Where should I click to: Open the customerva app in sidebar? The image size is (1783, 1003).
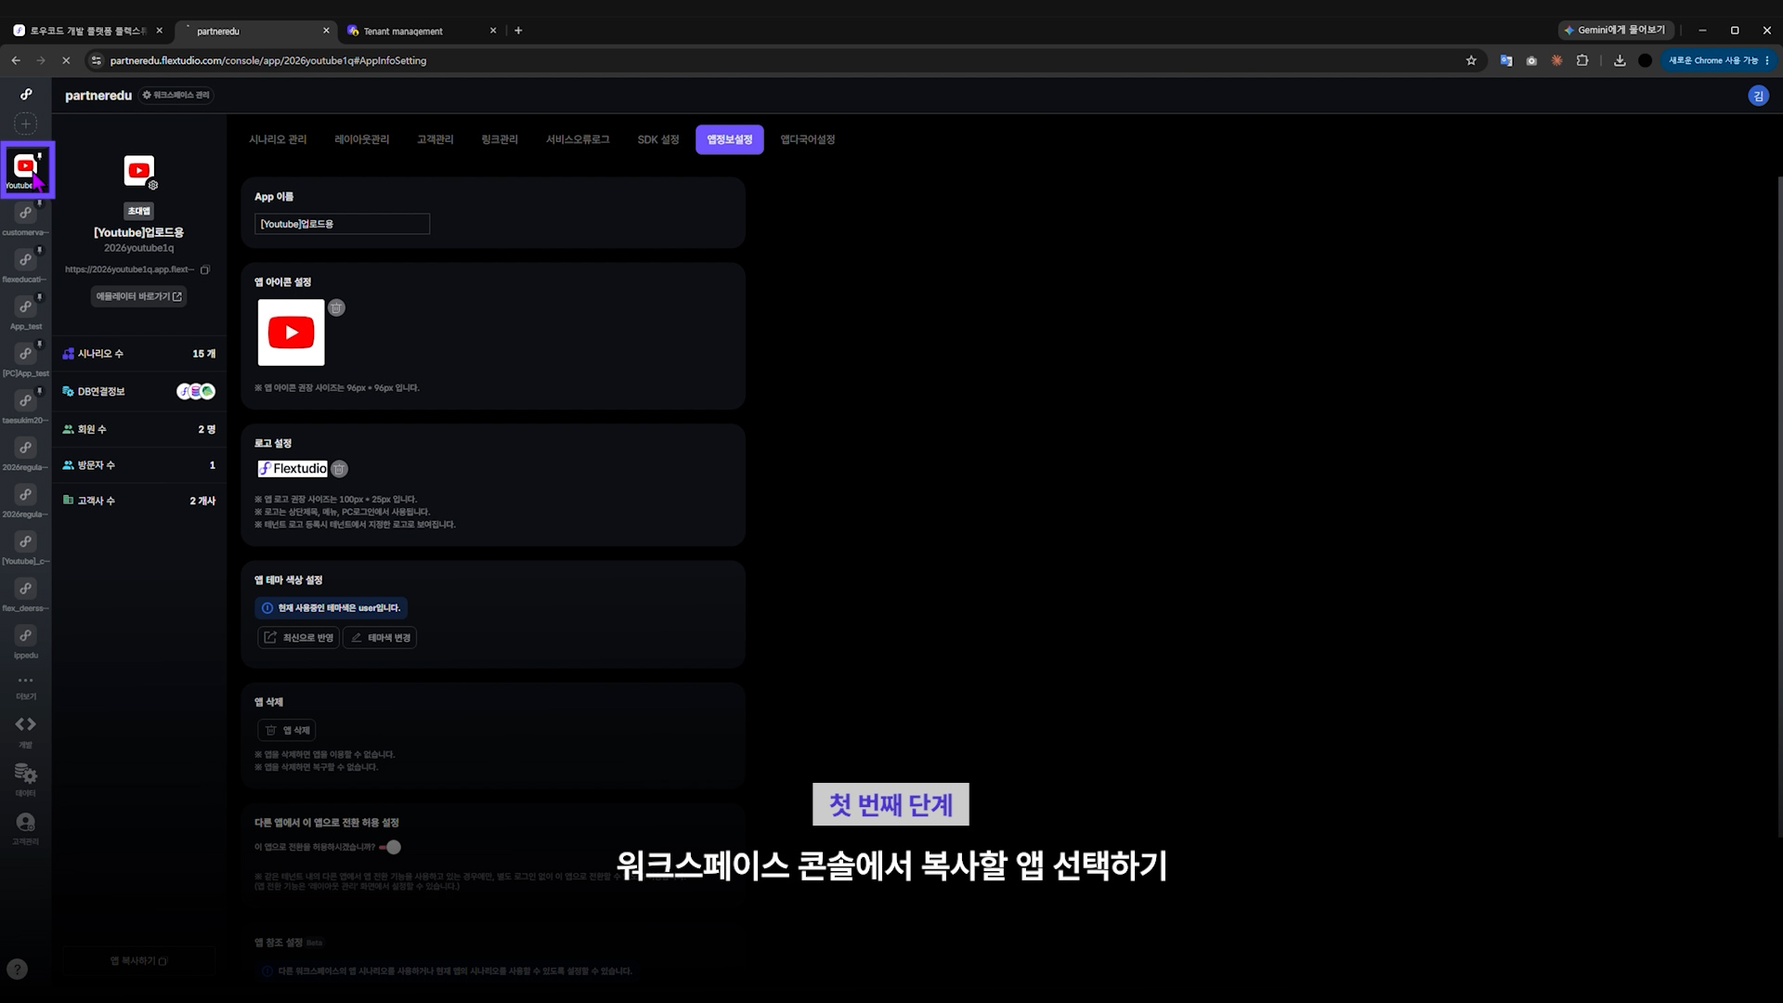click(26, 218)
